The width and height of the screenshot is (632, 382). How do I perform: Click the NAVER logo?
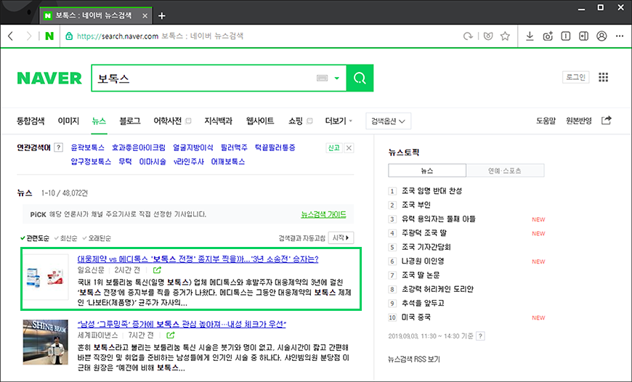point(49,78)
